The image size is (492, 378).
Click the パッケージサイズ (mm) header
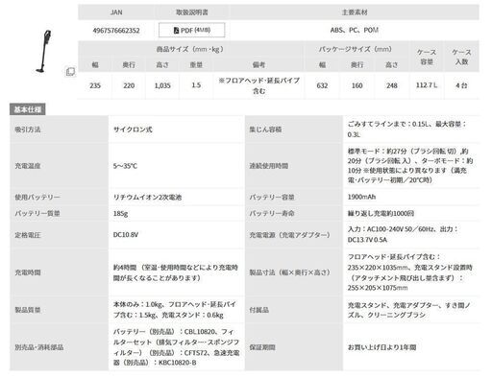[356, 49]
